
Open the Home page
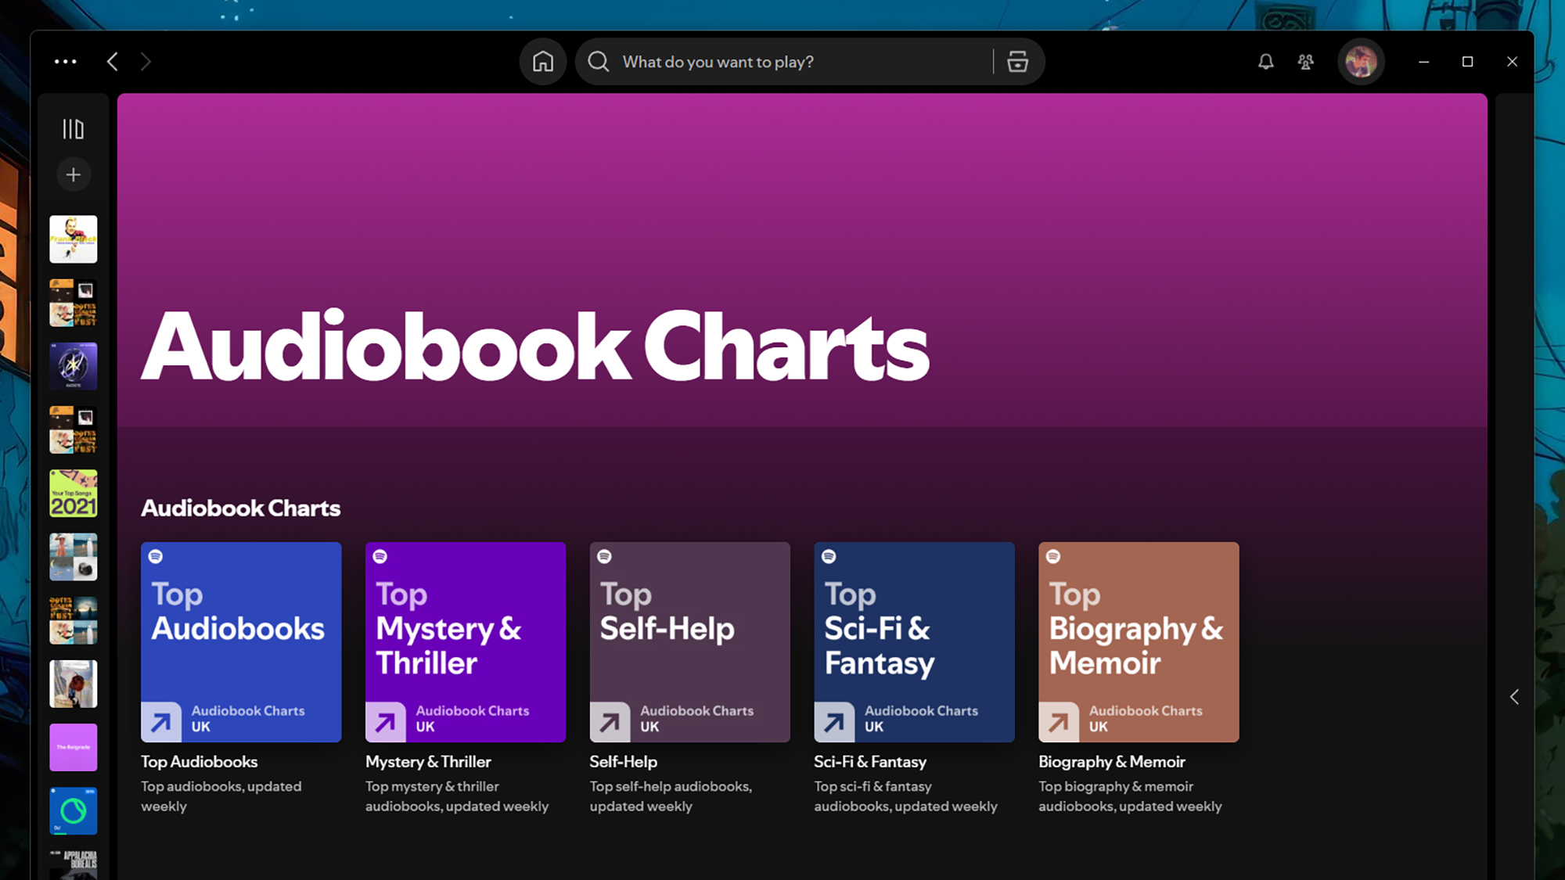click(x=543, y=61)
